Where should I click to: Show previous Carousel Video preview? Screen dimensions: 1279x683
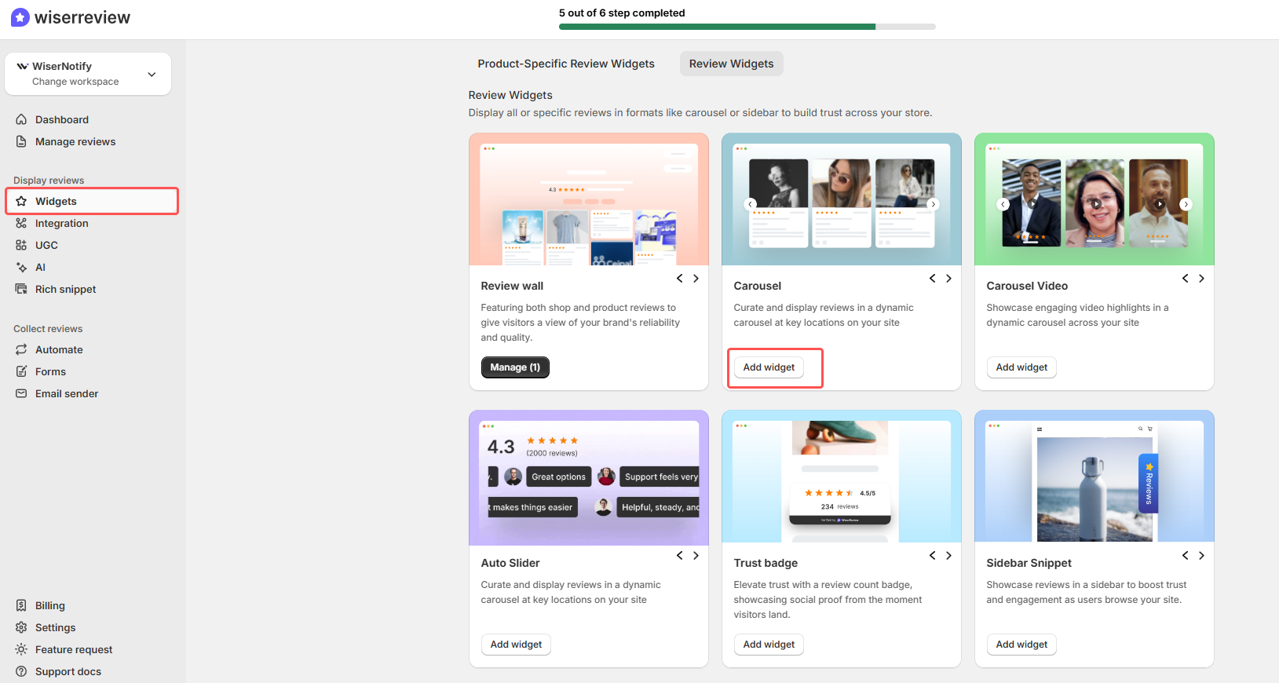[x=1186, y=278]
